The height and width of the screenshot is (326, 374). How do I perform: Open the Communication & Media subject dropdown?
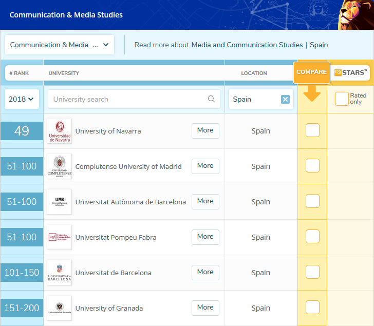point(60,45)
